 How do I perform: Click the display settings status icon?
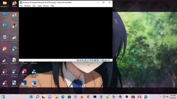click(93, 60)
